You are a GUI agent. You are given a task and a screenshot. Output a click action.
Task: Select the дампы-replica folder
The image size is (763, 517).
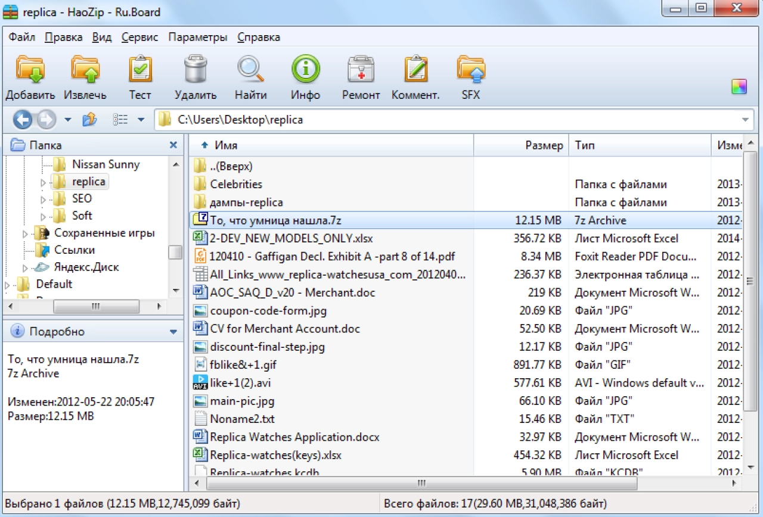pos(465,203)
